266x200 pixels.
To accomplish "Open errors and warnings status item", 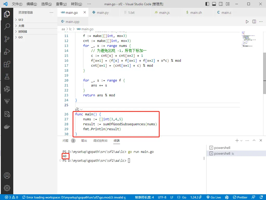I will [11, 197].
